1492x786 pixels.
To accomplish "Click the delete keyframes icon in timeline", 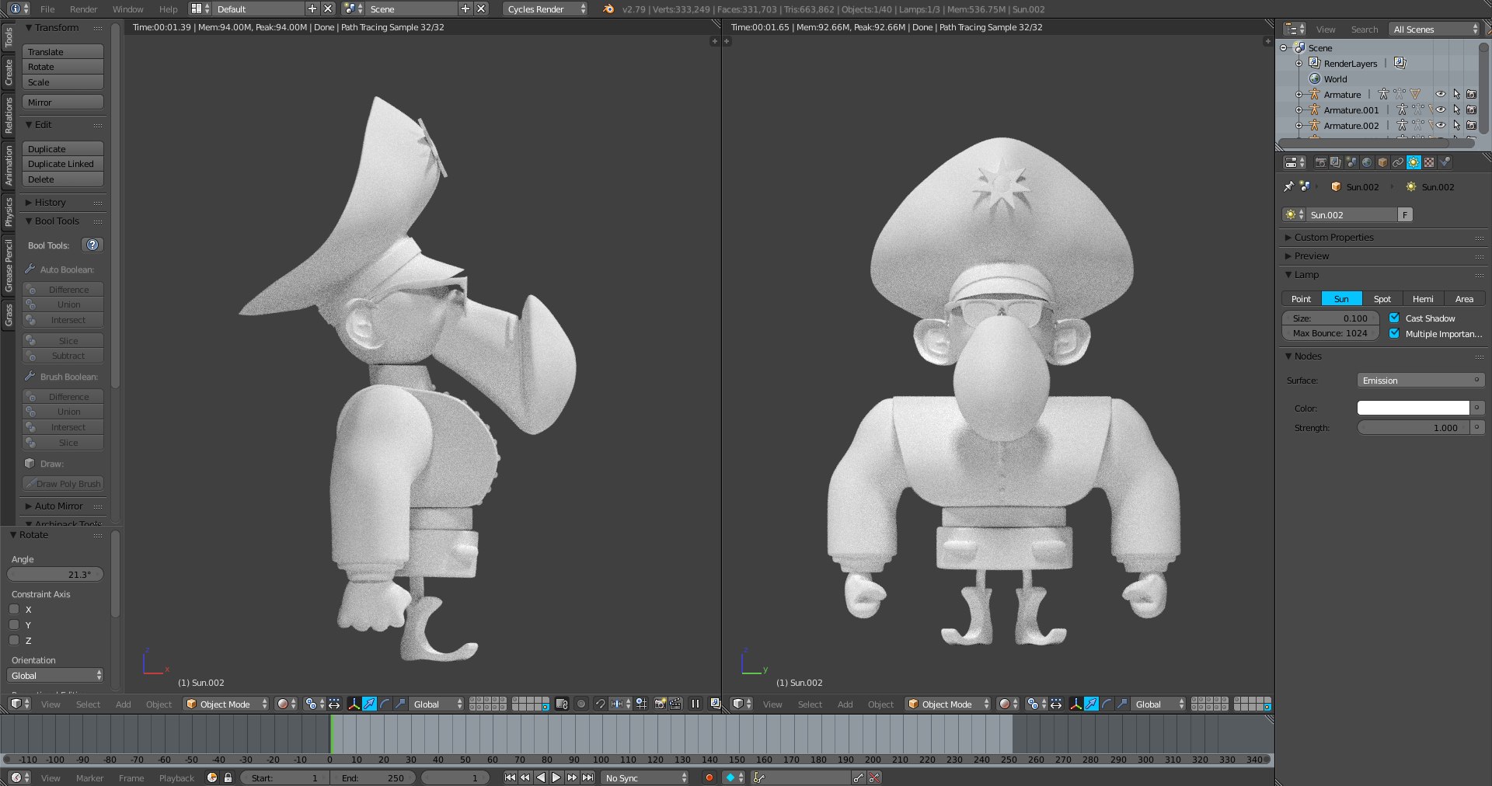I will click(x=874, y=777).
